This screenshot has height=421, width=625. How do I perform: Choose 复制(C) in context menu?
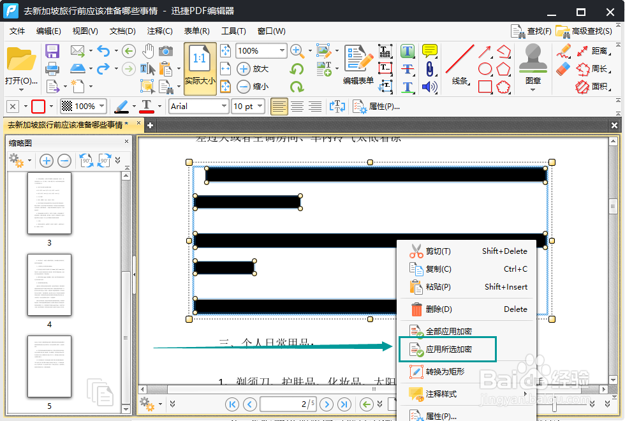tap(467, 269)
